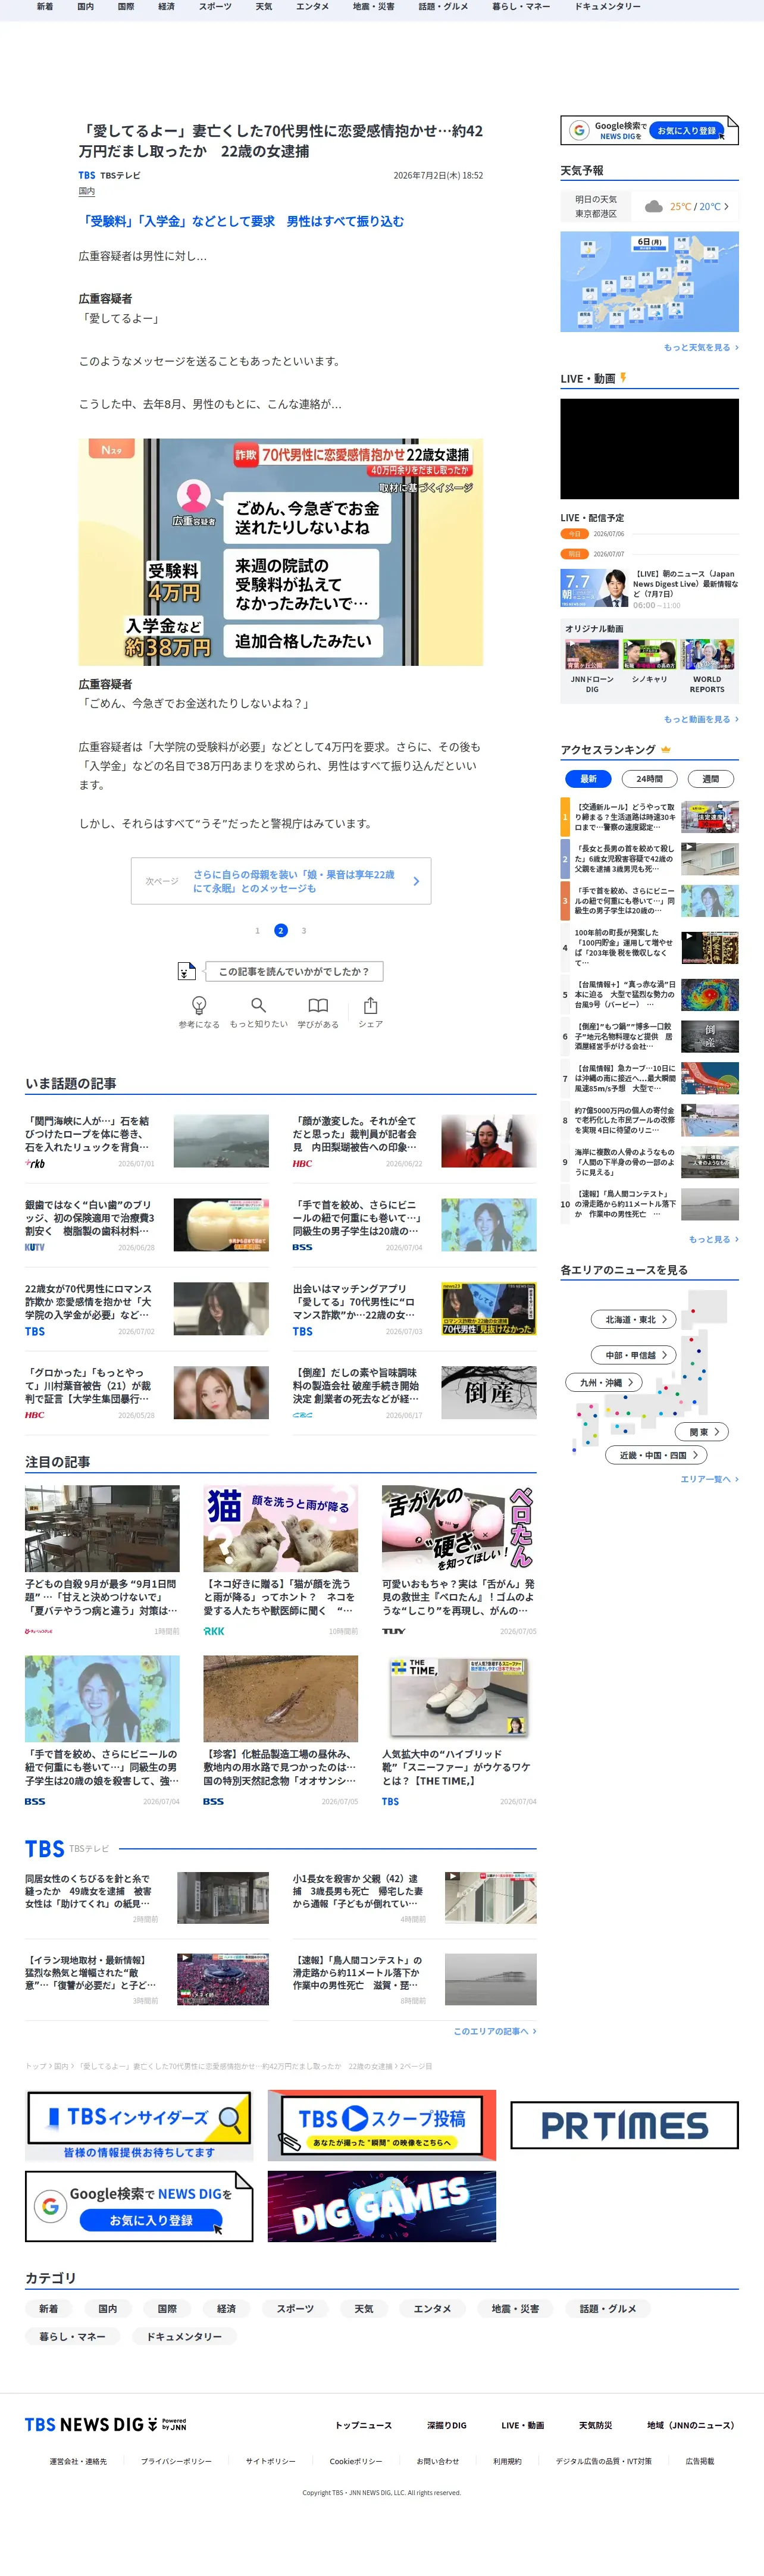
Task: Select the 九州・沖縄 area button
Action: [604, 1382]
